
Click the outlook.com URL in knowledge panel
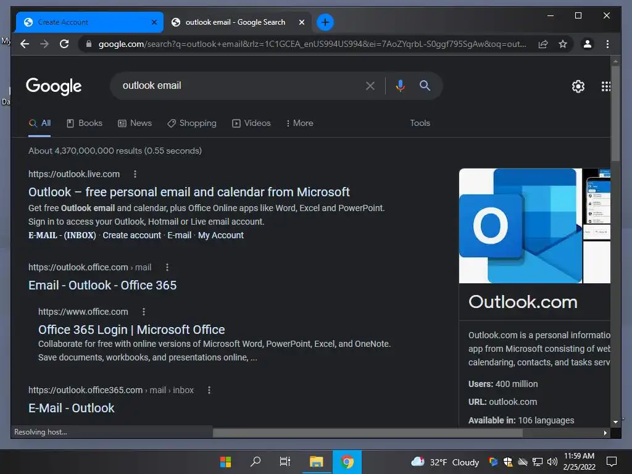513,402
